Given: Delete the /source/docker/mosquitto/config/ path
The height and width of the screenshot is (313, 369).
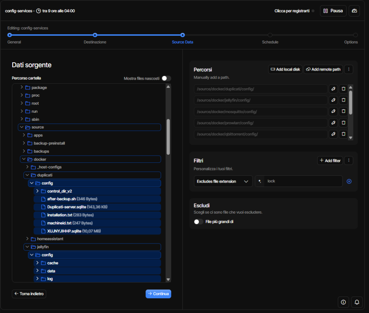Looking at the screenshot, I should [343, 111].
